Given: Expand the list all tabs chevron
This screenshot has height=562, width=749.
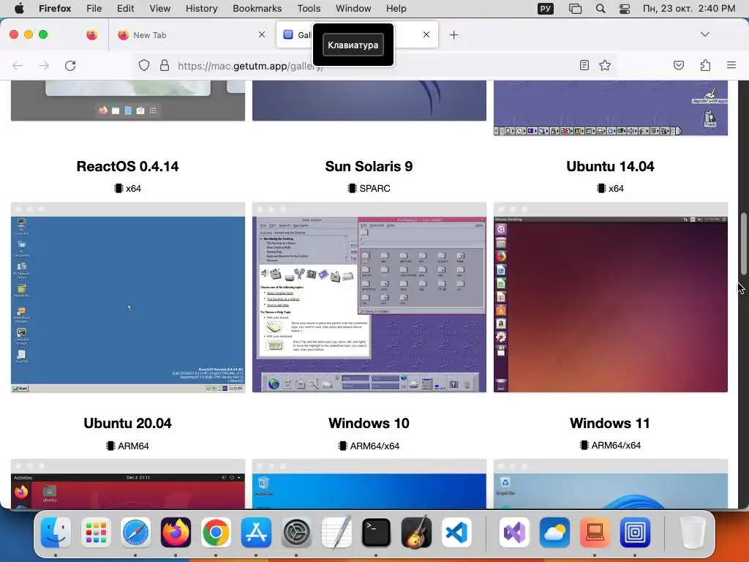Looking at the screenshot, I should coord(705,34).
